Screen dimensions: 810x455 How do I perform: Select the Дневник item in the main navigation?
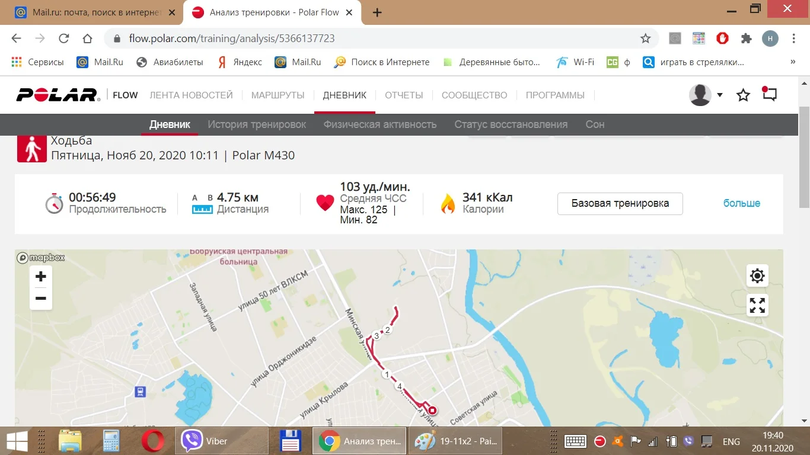point(345,95)
